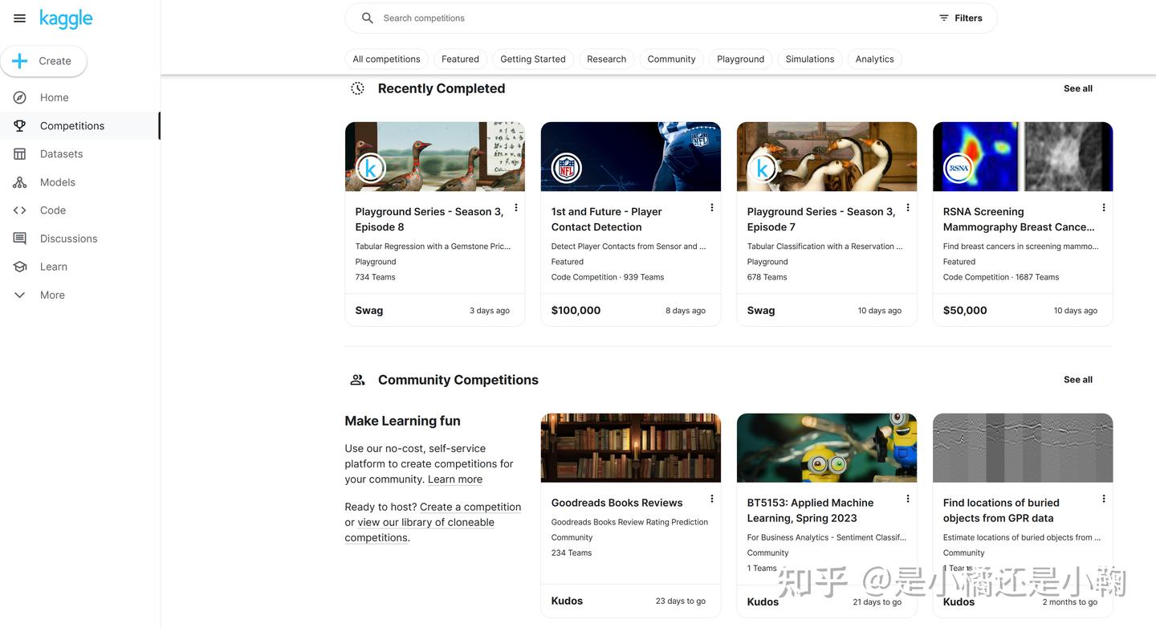This screenshot has height=628, width=1156.
Task: Open RSNA Screening Mammography Breast Cancer title
Action: (x=1019, y=219)
